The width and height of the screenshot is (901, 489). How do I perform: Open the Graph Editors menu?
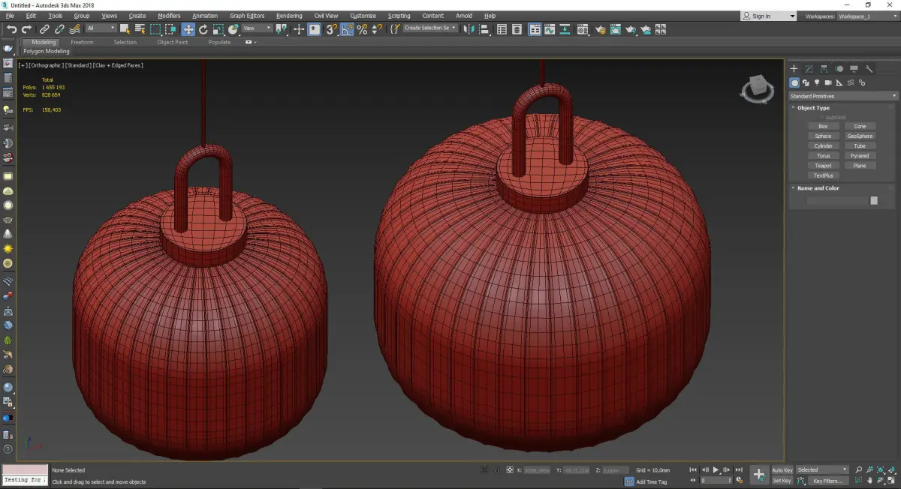[x=247, y=16]
